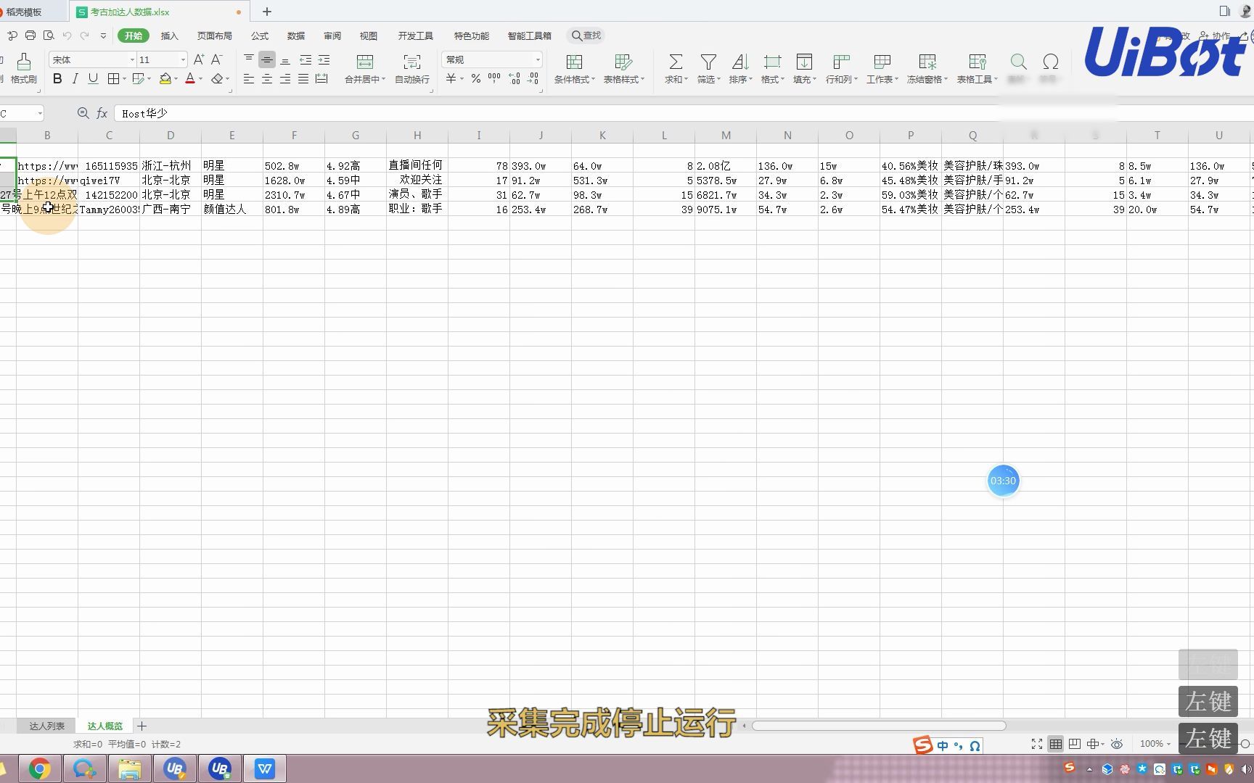
Task: Click the 合并居中 merge and center button
Action: [x=364, y=69]
